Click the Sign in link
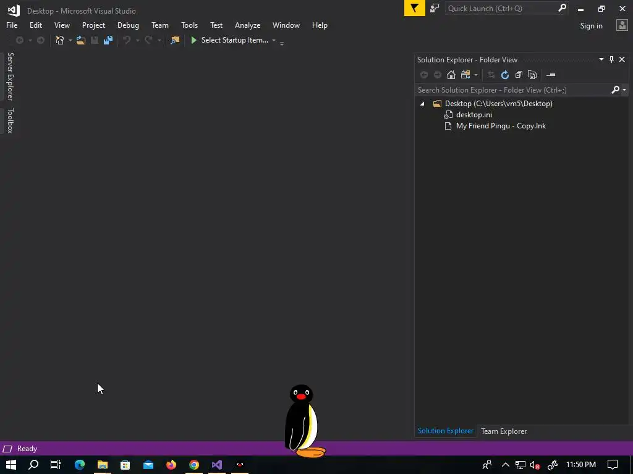This screenshot has height=474, width=633. tap(591, 26)
